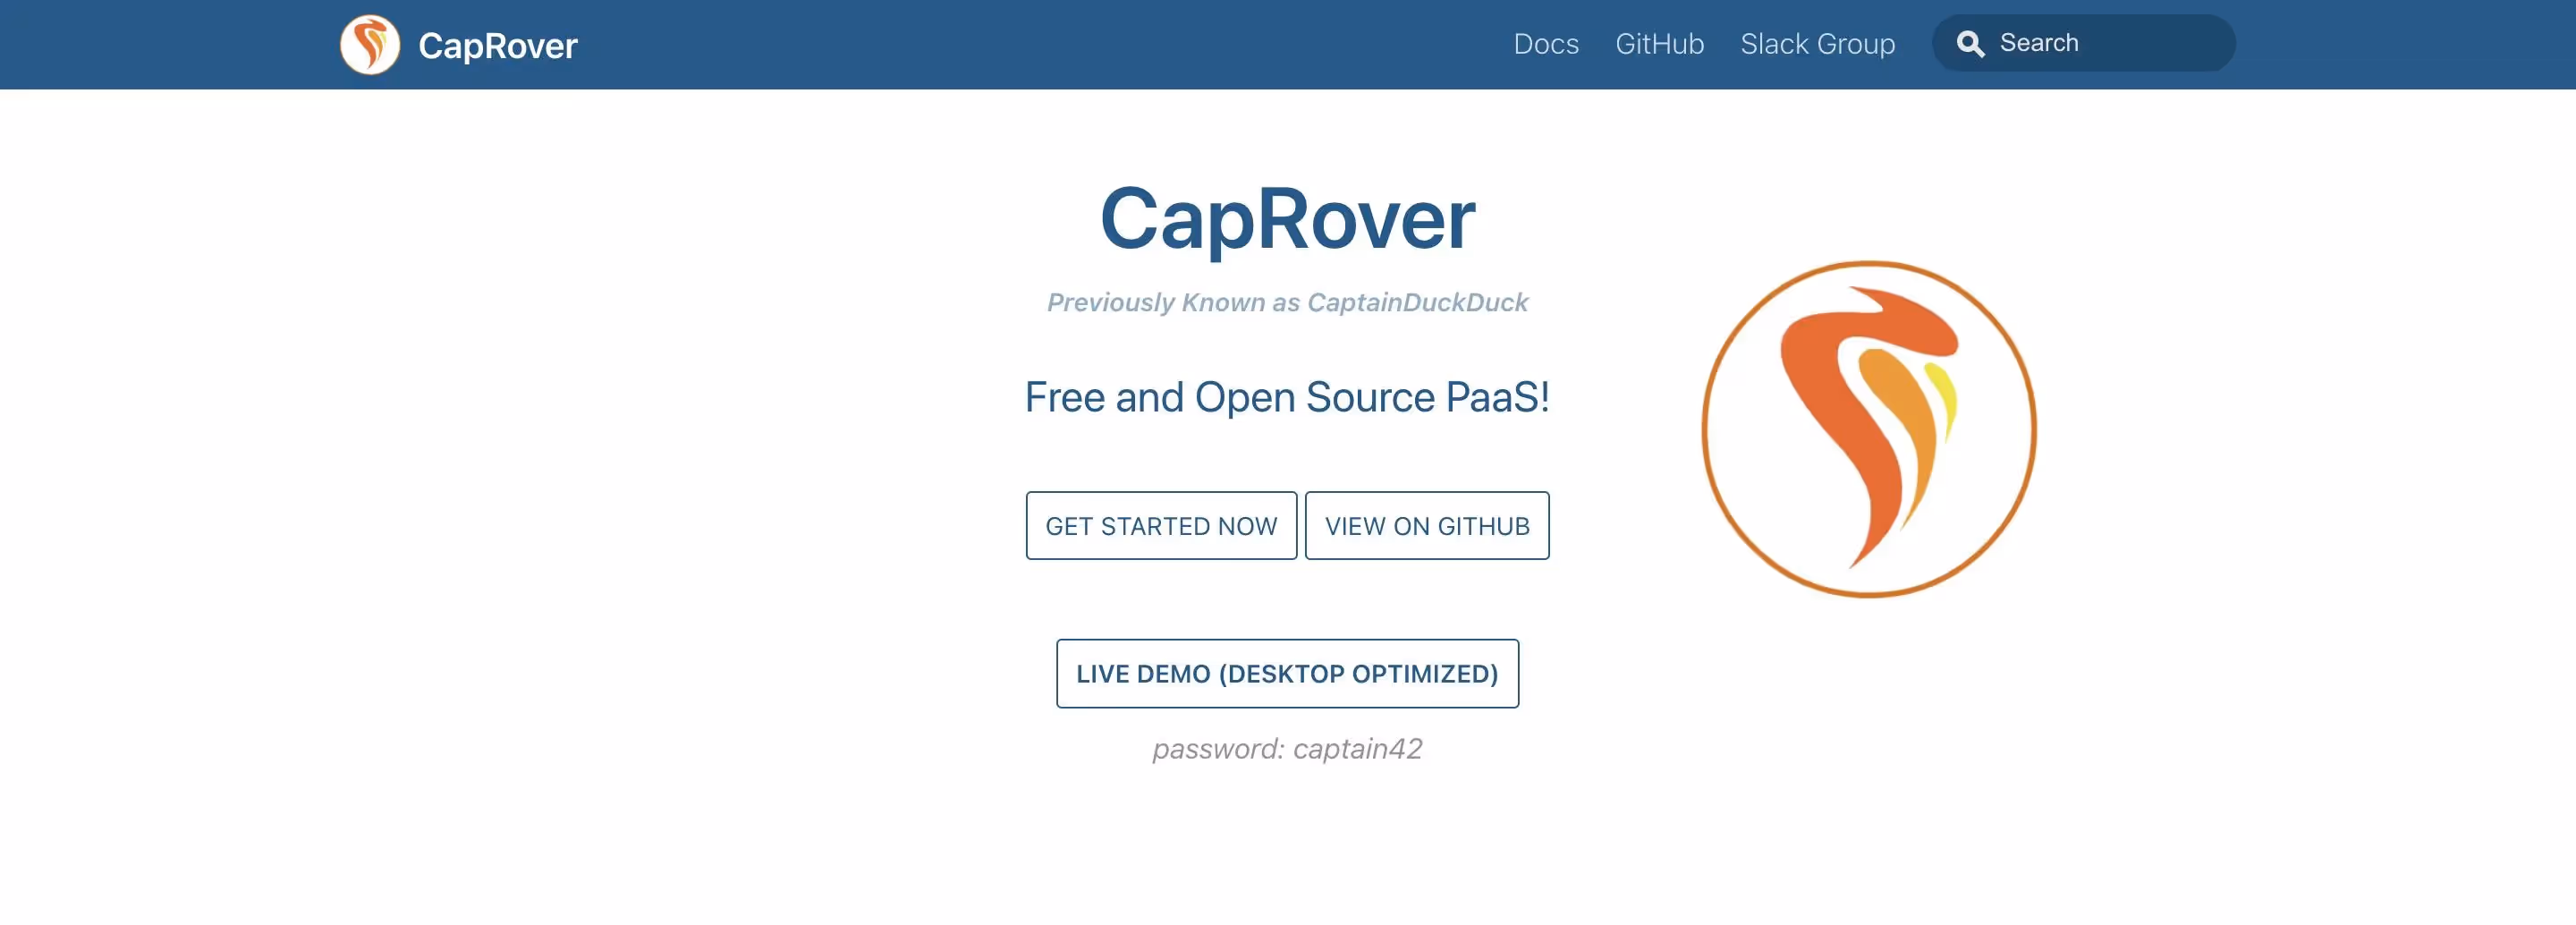Viewport: 2576px width, 925px height.
Task: Open the Docs page
Action: tap(1546, 43)
